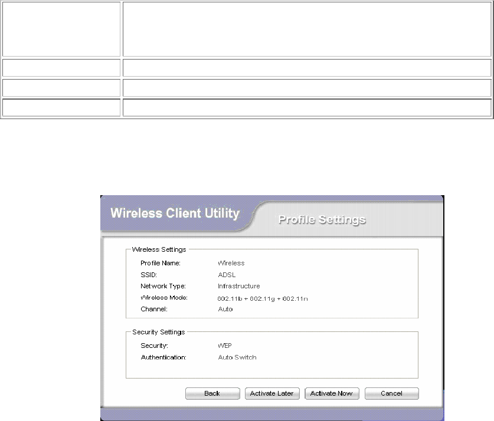Click the "Network Type:" label
The height and width of the screenshot is (421, 494).
pyautogui.click(x=163, y=286)
